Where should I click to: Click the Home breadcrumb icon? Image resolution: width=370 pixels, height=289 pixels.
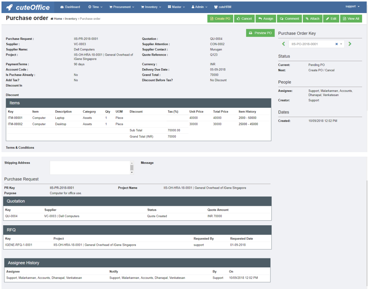(52, 19)
